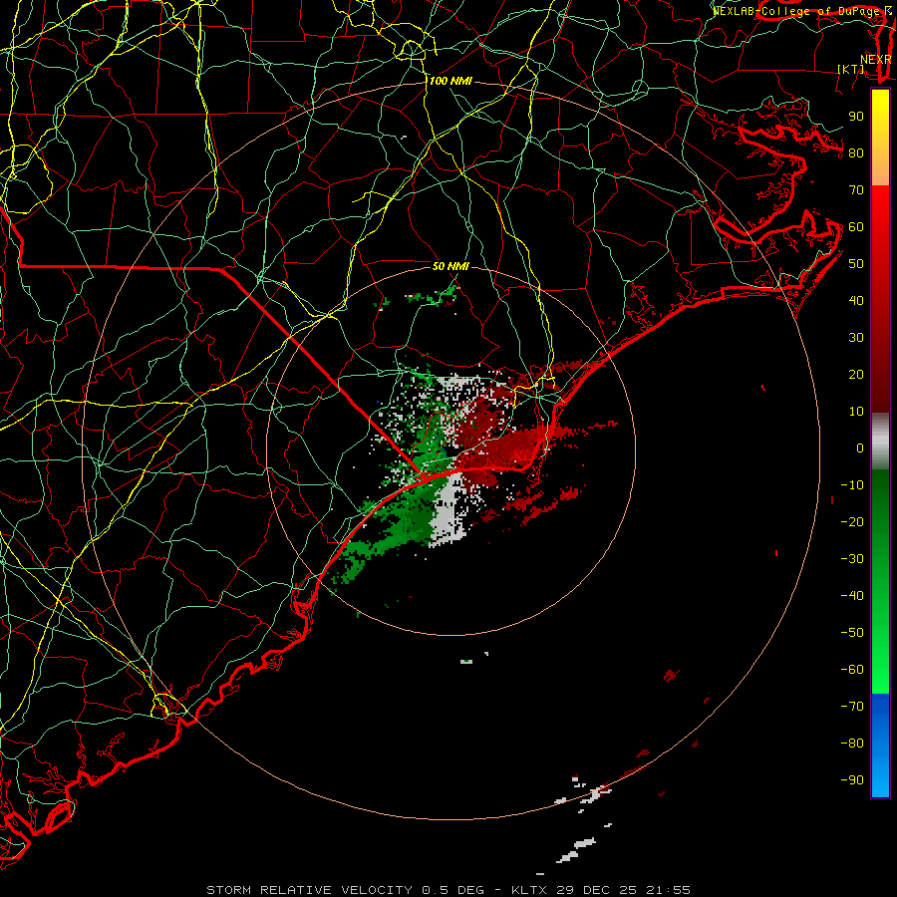Click the 100 NMI range ring label
This screenshot has height=897, width=897.
[450, 82]
